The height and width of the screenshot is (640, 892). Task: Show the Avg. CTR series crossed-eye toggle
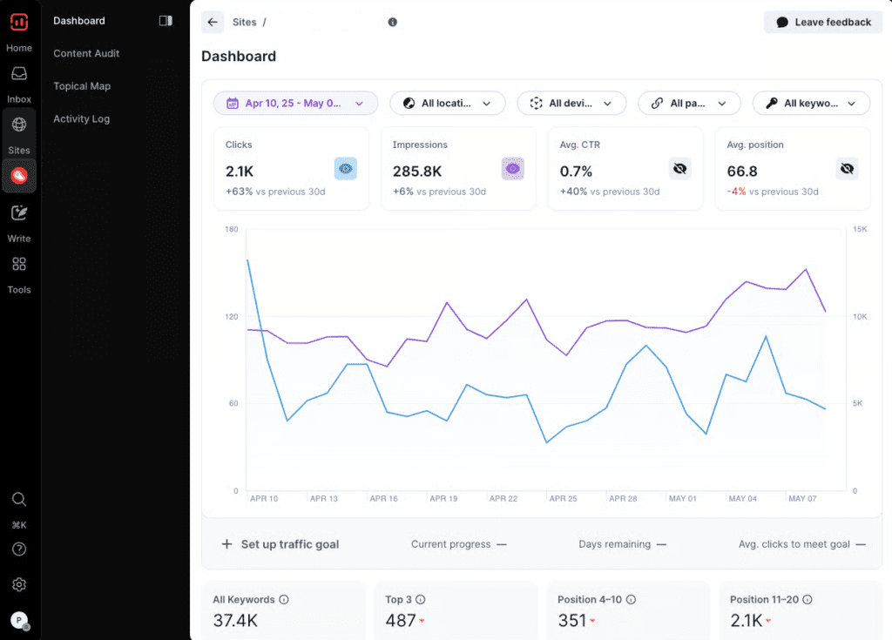pos(679,168)
